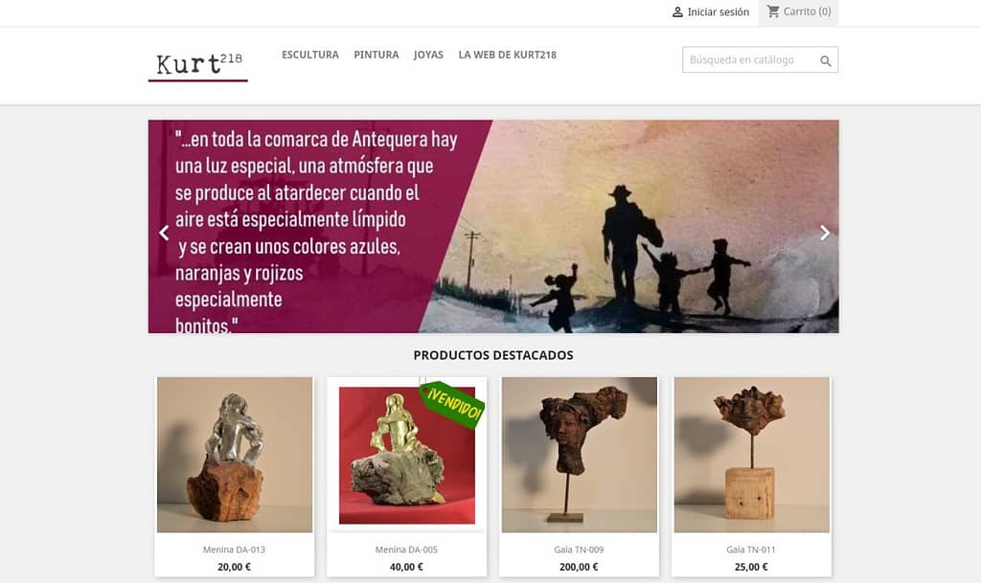Image resolution: width=981 pixels, height=583 pixels.
Task: Open the Gaia TN-009 sculpture thumbnail
Action: 580,455
